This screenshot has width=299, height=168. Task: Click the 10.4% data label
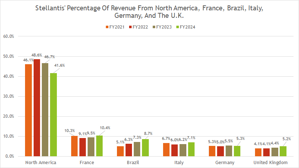coord(105,128)
